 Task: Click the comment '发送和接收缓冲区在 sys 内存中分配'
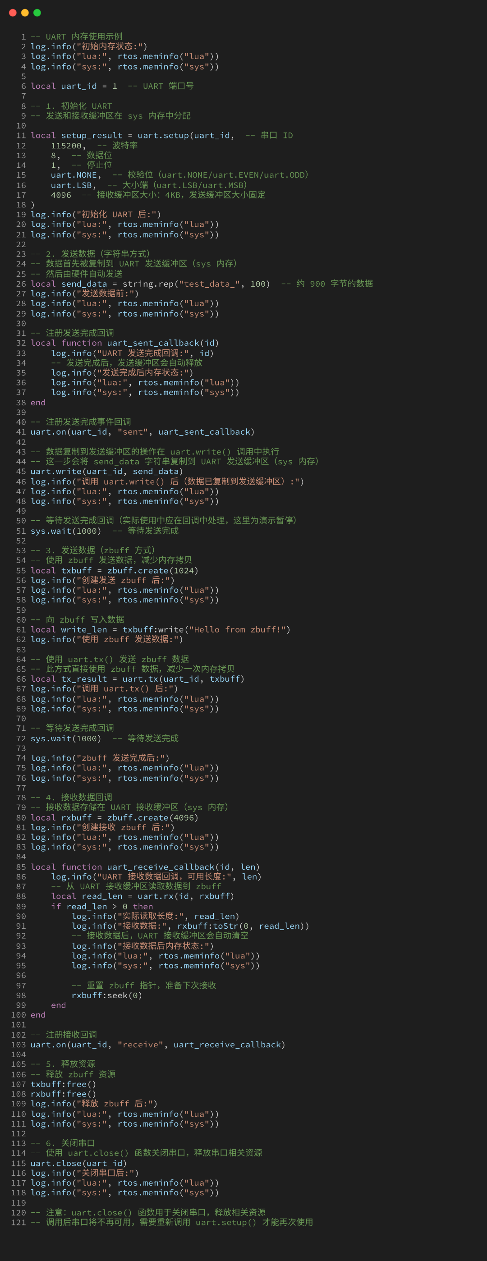click(118, 115)
